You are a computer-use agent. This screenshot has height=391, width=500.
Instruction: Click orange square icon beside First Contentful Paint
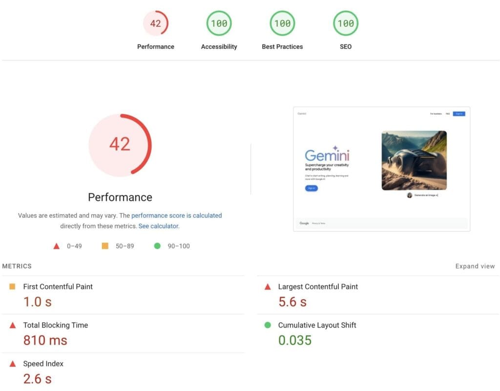click(12, 287)
